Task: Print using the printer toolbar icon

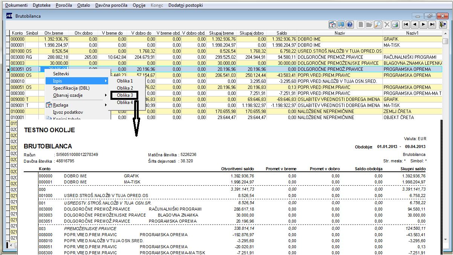Action: (395, 24)
